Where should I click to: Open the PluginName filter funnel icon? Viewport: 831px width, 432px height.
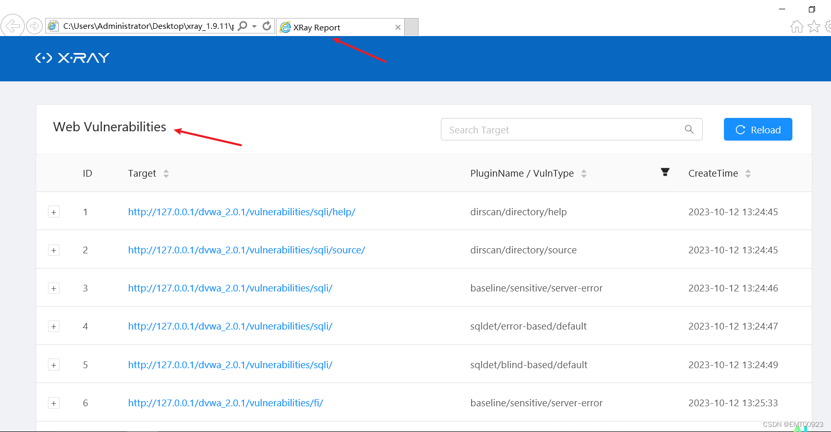click(x=665, y=172)
